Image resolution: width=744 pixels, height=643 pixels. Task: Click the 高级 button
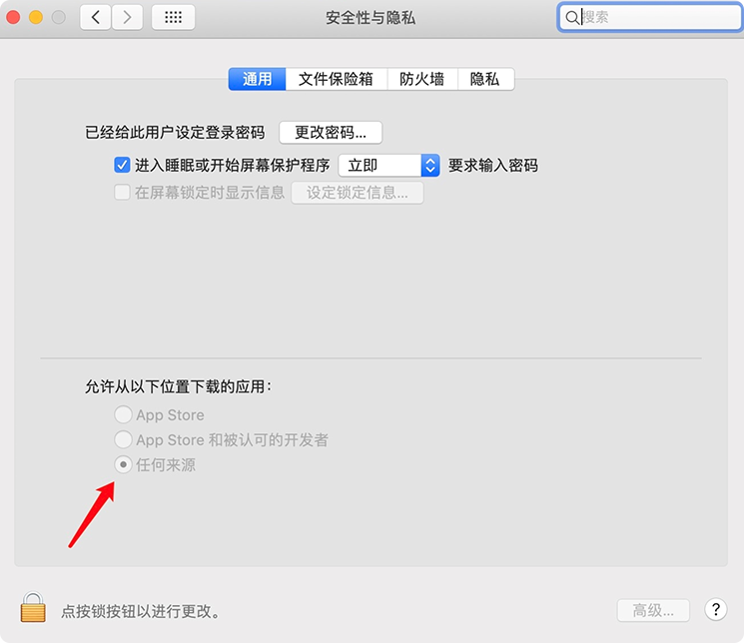click(653, 610)
